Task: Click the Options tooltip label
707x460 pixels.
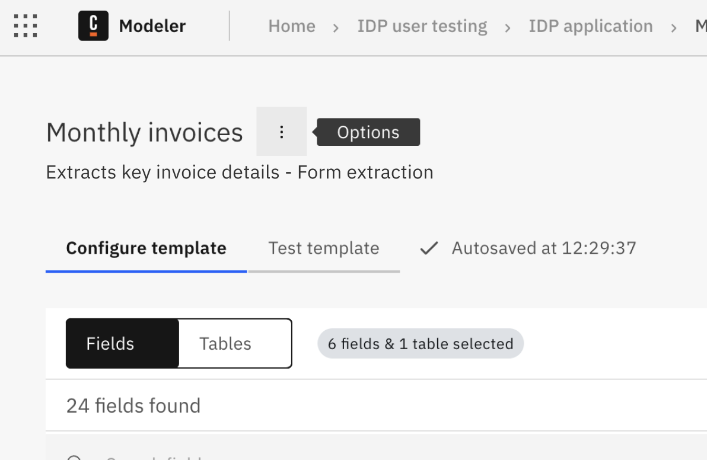Action: tap(368, 132)
